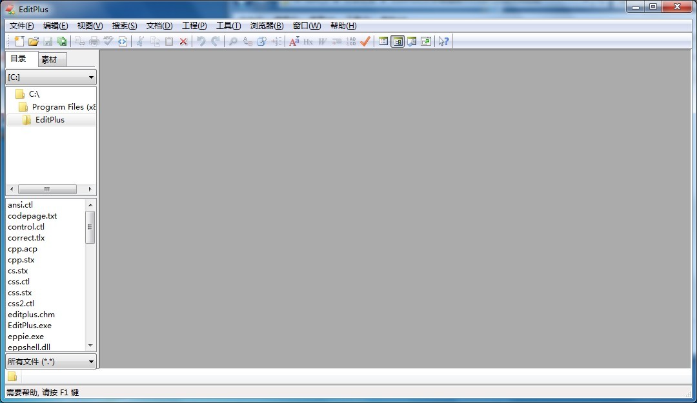The image size is (697, 403).
Task: Click the folder tree horizontal scrollbar thumb
Action: 47,190
